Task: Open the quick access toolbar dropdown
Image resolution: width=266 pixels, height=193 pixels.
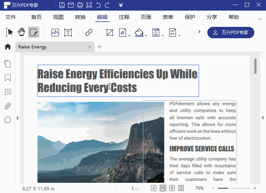Action: tap(121, 5)
